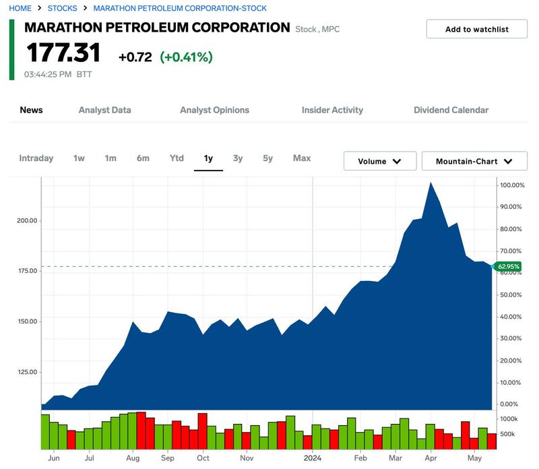Open the Analyst Opinions tab
539x469 pixels.
pos(214,110)
